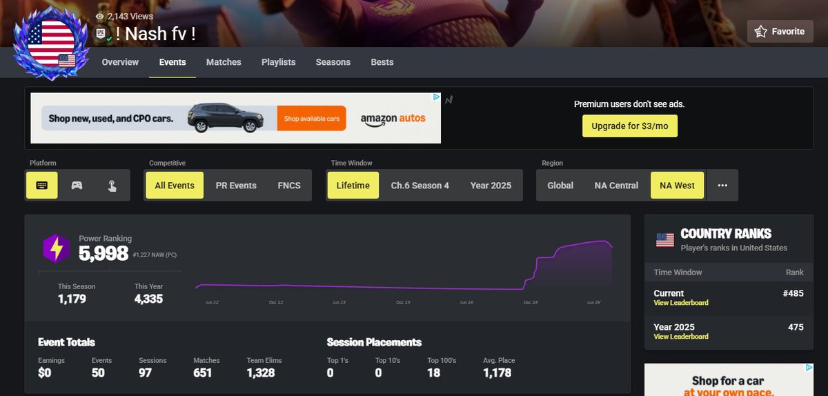Screen dimensions: 828x396
Task: Click the US flag in Country Ranks
Action: pyautogui.click(x=664, y=240)
